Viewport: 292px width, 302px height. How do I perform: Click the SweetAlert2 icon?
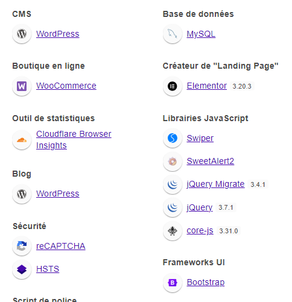pyautogui.click(x=173, y=162)
